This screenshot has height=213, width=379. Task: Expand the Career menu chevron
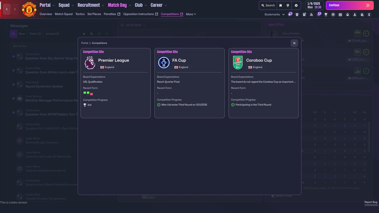coord(166,5)
